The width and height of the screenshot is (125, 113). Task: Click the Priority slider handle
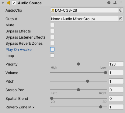[78, 64]
